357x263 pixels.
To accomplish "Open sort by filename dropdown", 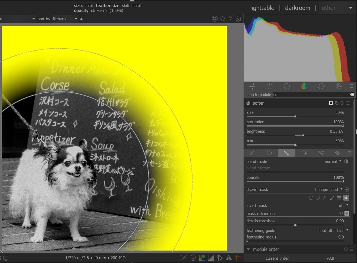I will 65,19.
